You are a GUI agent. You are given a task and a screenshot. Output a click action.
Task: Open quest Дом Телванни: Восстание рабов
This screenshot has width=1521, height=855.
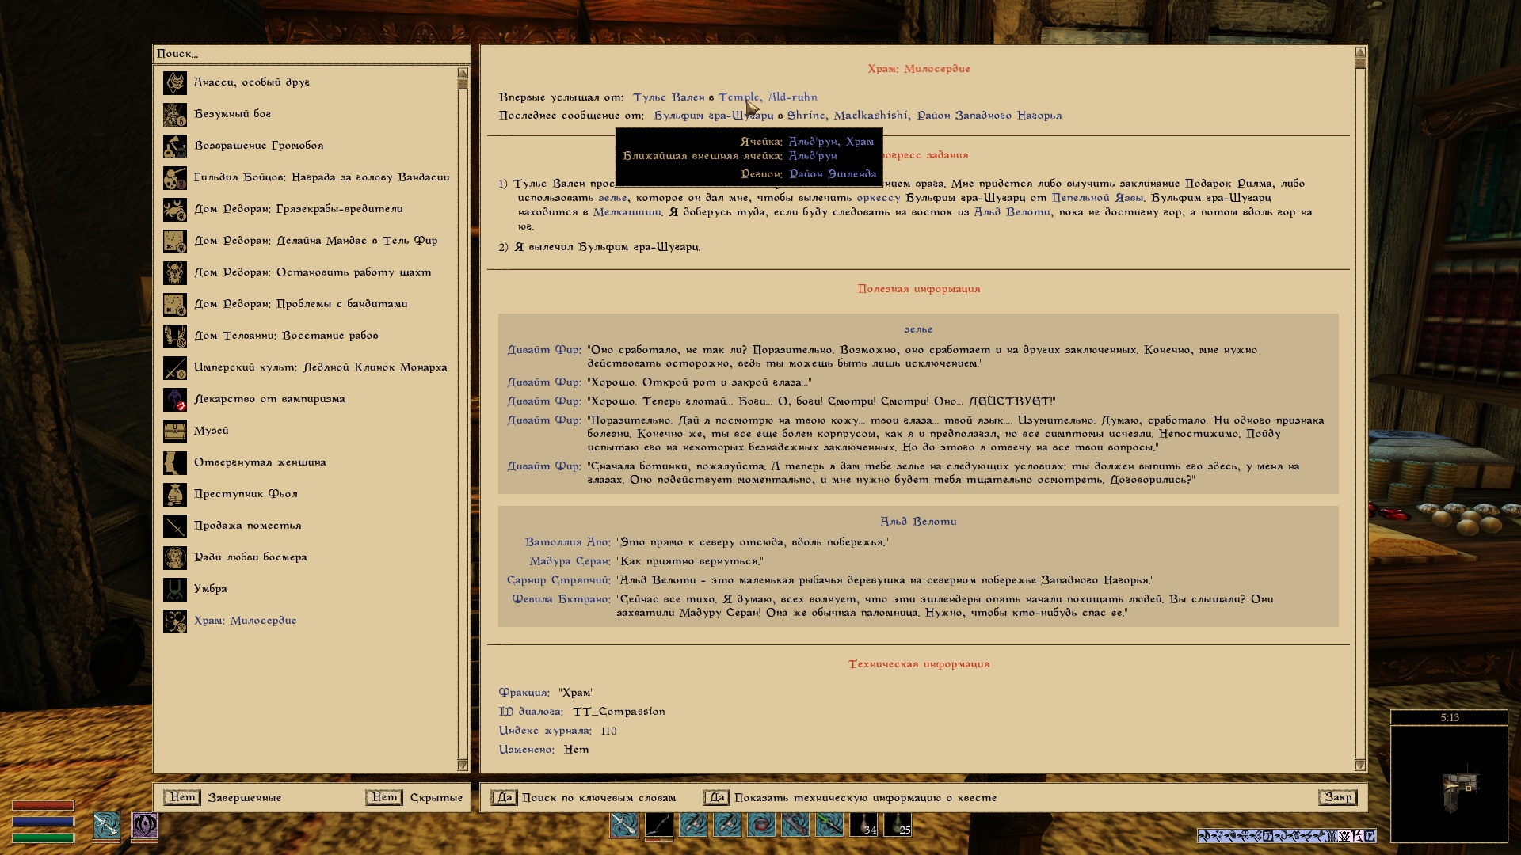pos(286,336)
